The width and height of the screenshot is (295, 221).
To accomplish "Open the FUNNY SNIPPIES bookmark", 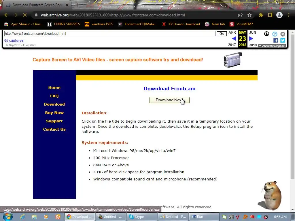I will pos(64,24).
